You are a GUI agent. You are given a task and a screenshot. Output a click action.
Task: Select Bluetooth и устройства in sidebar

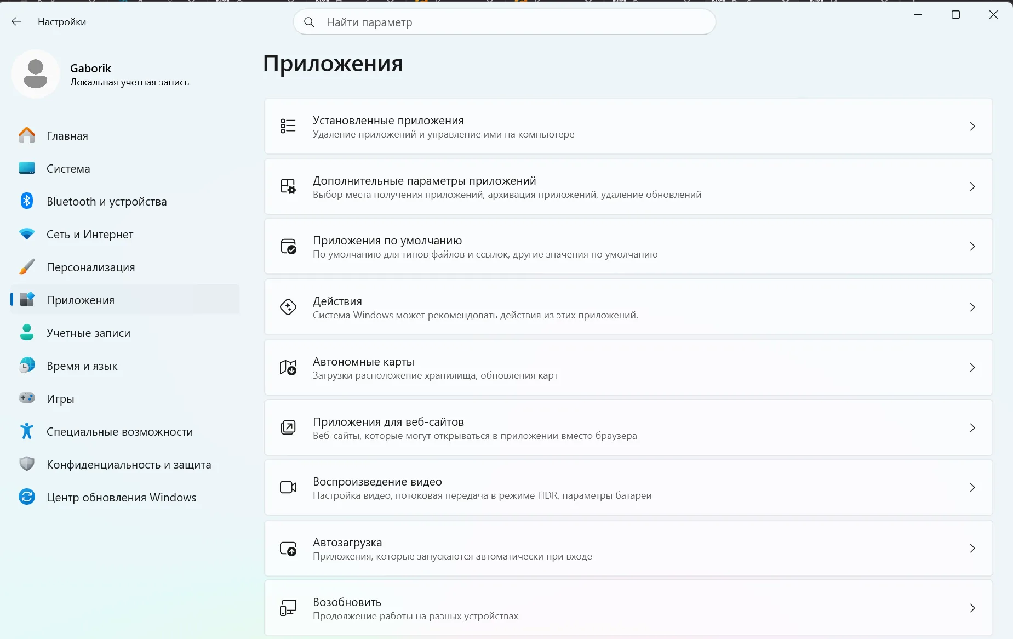(125, 201)
